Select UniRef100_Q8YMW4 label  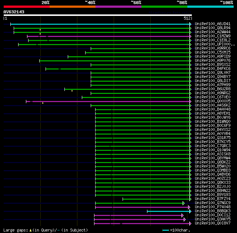[213, 158]
